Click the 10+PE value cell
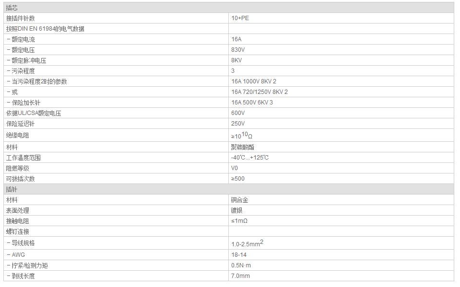 coord(341,18)
